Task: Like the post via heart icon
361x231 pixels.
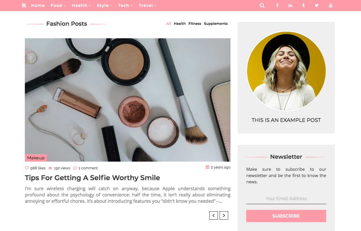Action: [27, 168]
